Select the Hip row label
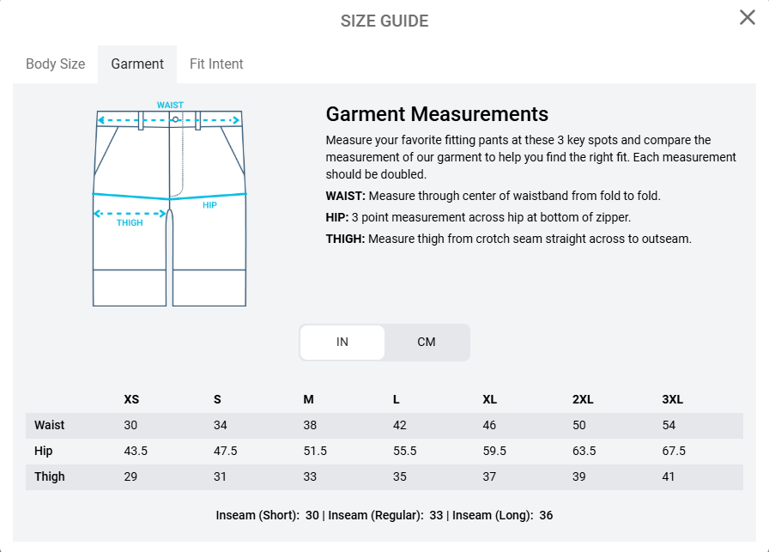Screen dimensions: 769x552 pyautogui.click(x=44, y=451)
